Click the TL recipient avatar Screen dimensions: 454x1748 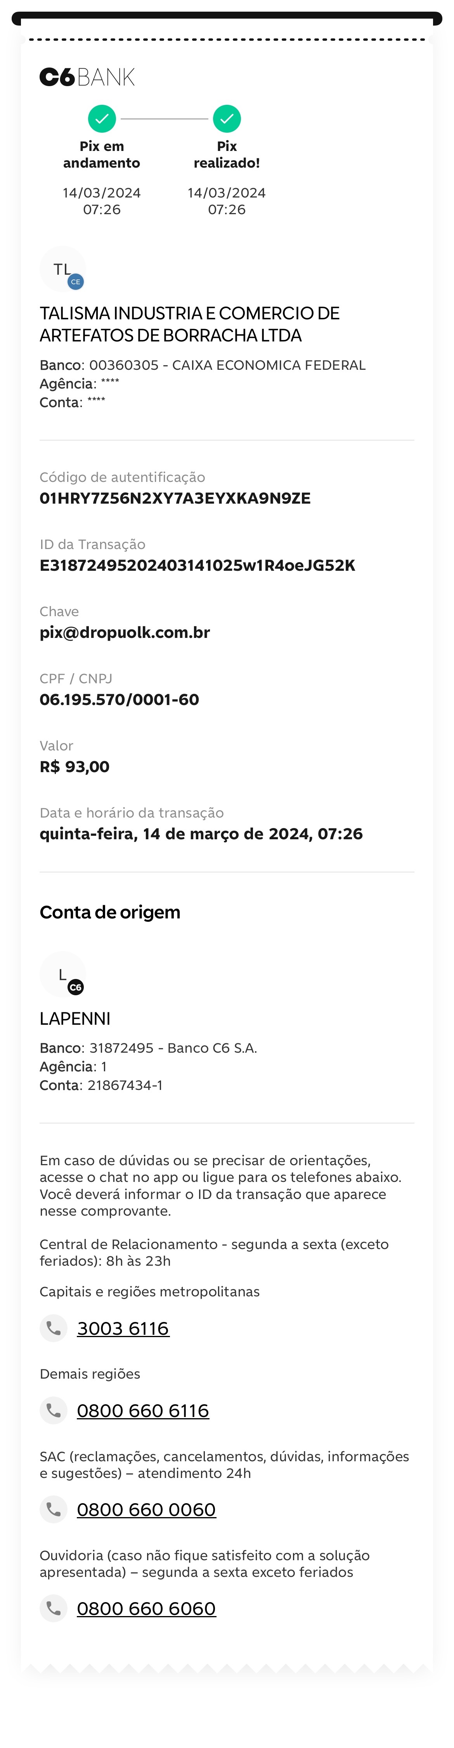[62, 269]
